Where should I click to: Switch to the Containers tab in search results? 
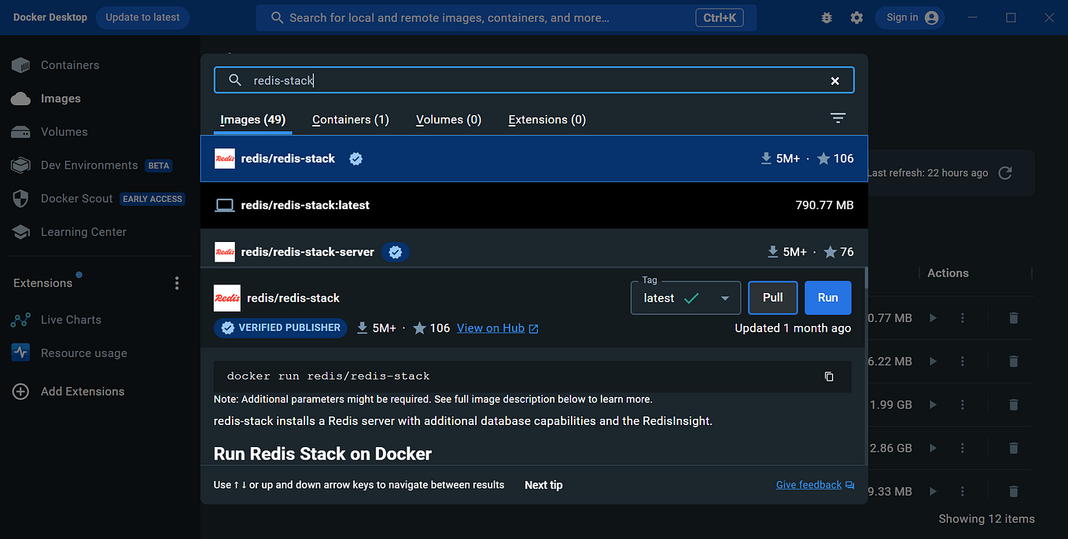pos(350,119)
